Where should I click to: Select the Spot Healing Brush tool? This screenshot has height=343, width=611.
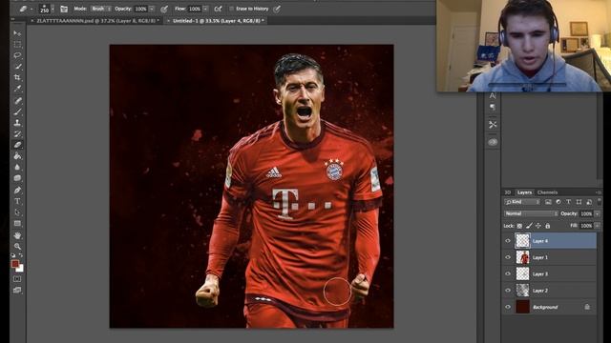point(17,101)
